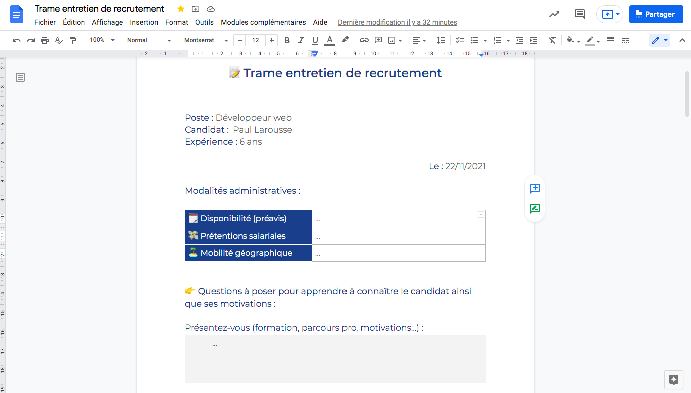Increase paragraph indent

[x=534, y=40]
